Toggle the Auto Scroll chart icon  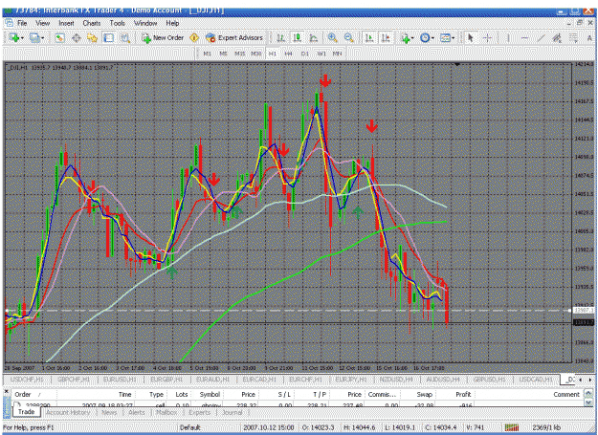tap(368, 37)
